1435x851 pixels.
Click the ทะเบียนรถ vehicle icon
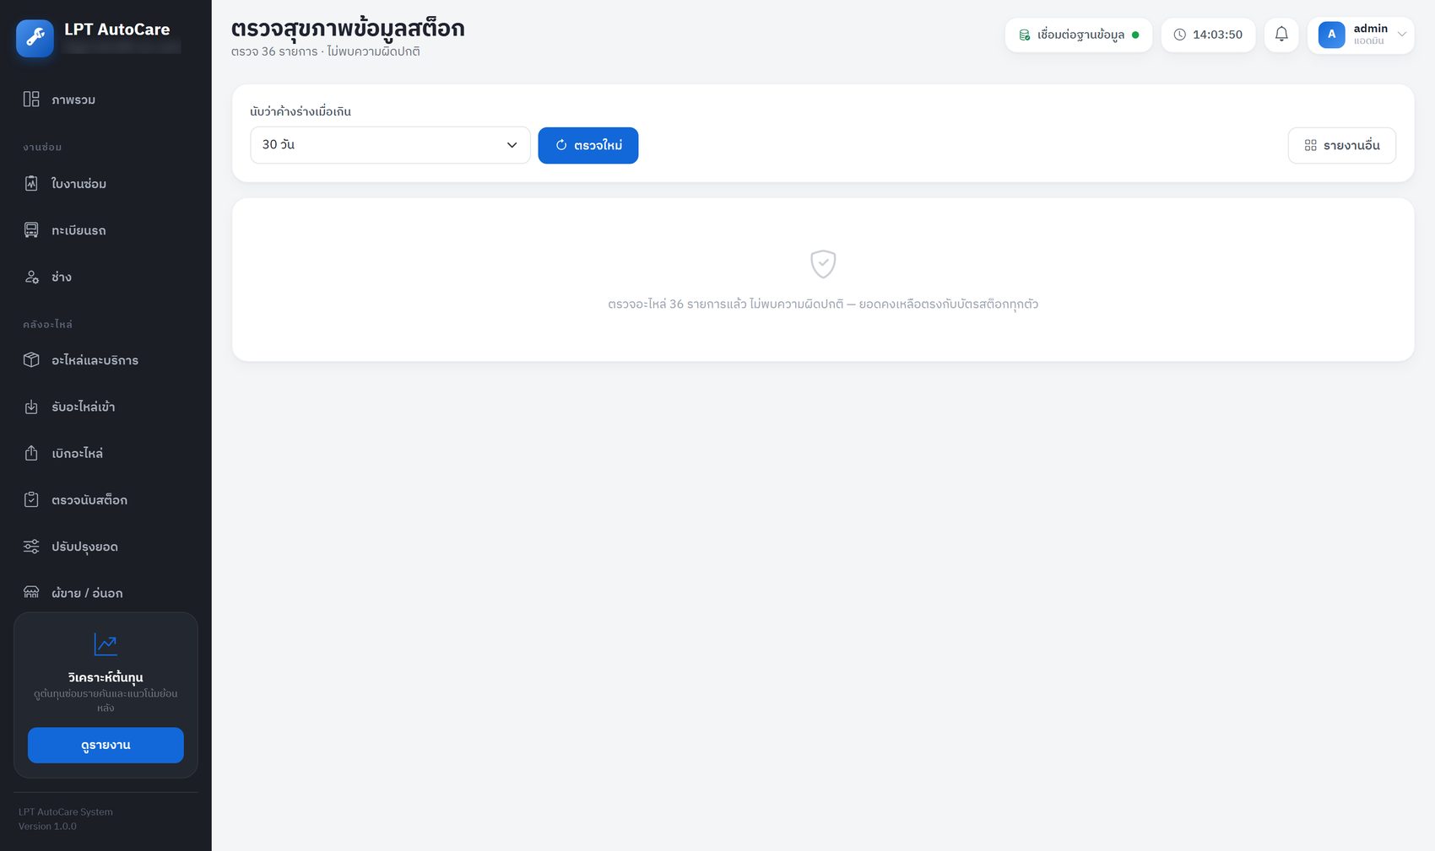pos(31,230)
